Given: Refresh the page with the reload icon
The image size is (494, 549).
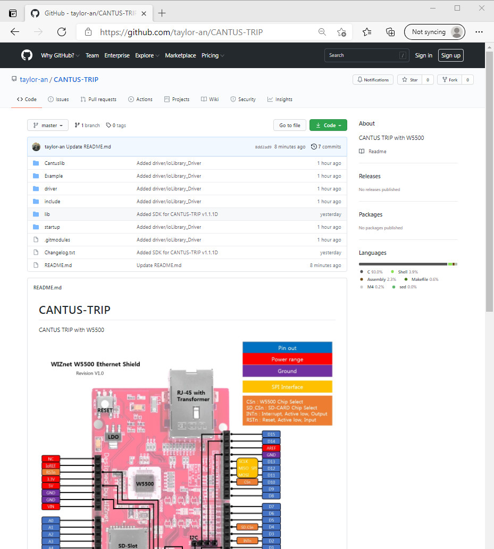Looking at the screenshot, I should (62, 32).
